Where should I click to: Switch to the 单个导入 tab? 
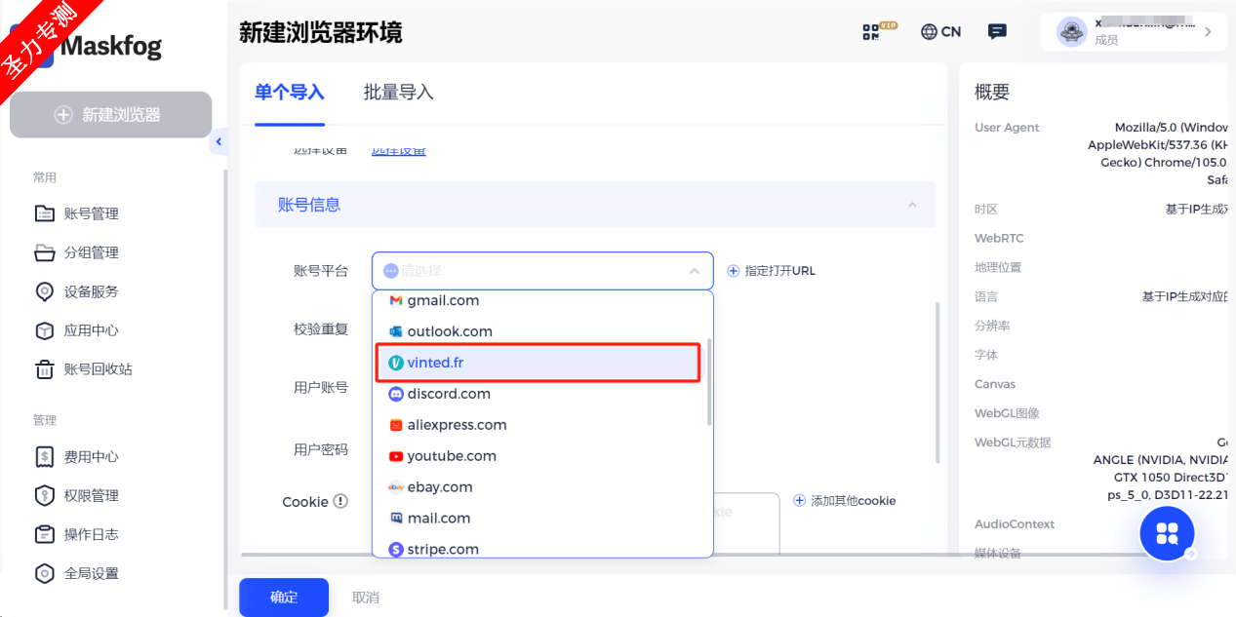tap(290, 93)
